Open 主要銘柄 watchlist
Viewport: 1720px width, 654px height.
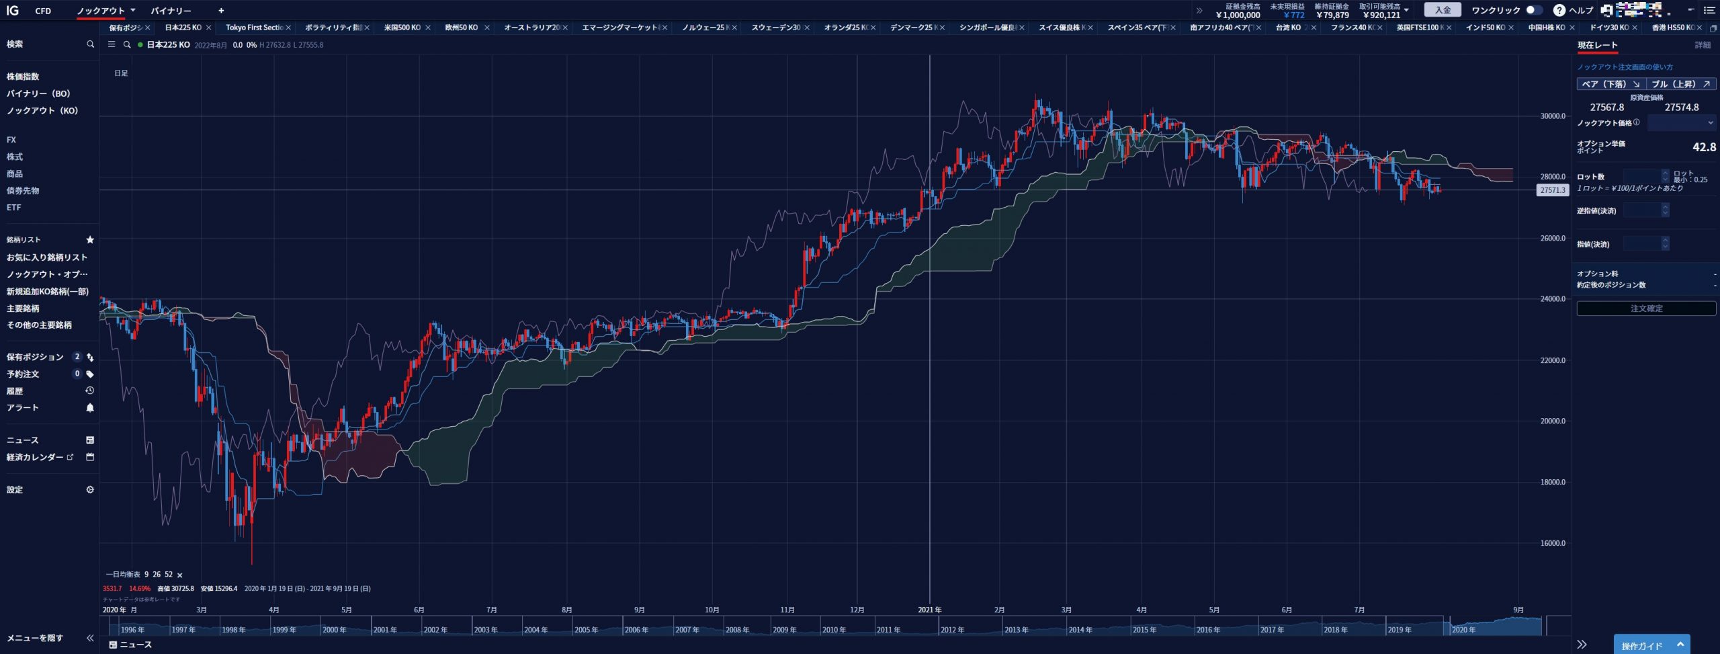[x=23, y=309]
